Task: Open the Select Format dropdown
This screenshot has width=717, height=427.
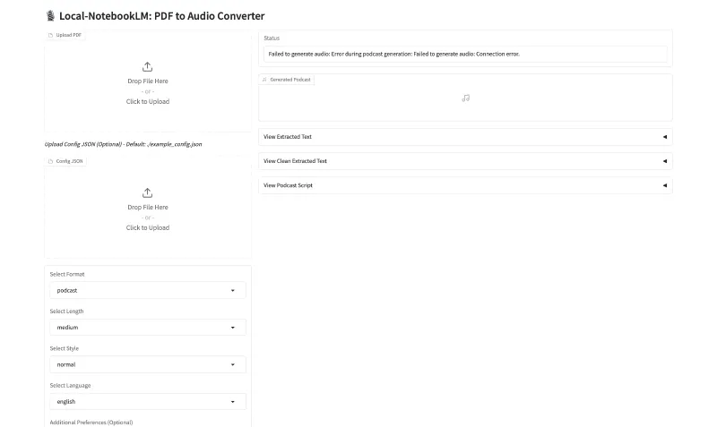Action: point(147,290)
